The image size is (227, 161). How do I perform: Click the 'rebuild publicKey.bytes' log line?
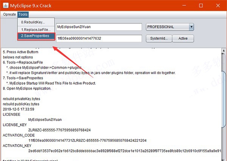click(x=21, y=104)
